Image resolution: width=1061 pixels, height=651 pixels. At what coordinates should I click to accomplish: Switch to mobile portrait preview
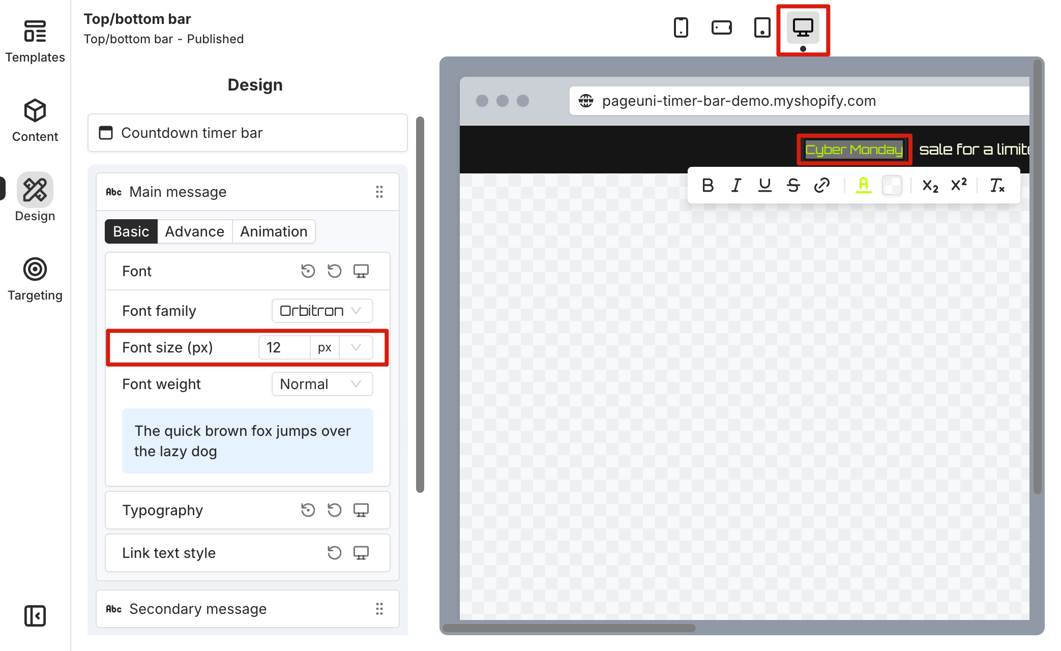[681, 27]
